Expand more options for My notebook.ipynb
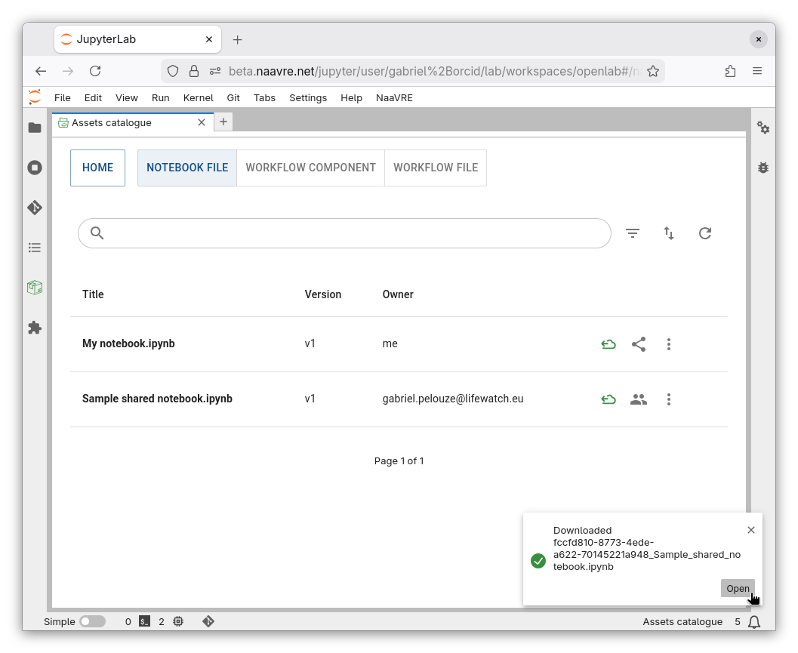The image size is (798, 653). [x=669, y=344]
